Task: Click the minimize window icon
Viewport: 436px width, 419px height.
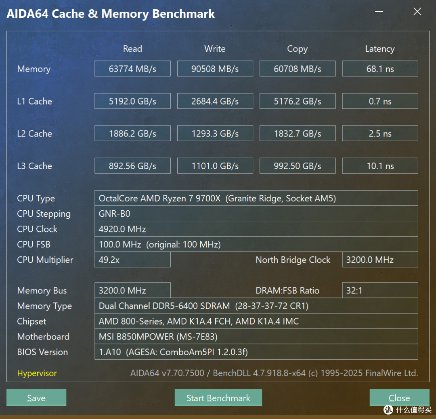Action: click(x=379, y=12)
